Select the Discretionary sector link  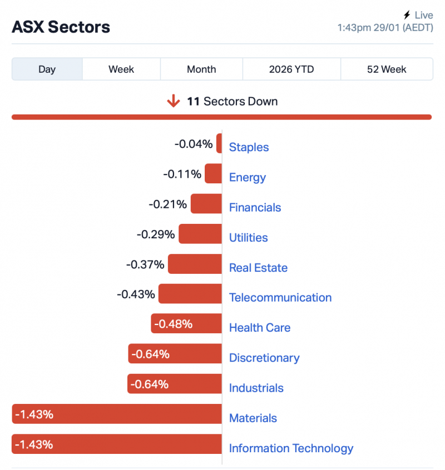pyautogui.click(x=264, y=358)
